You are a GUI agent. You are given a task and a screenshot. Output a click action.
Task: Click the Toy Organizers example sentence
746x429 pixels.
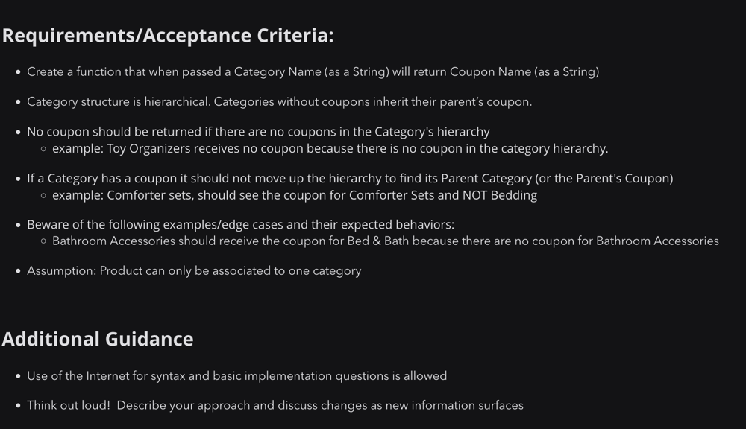click(x=330, y=149)
